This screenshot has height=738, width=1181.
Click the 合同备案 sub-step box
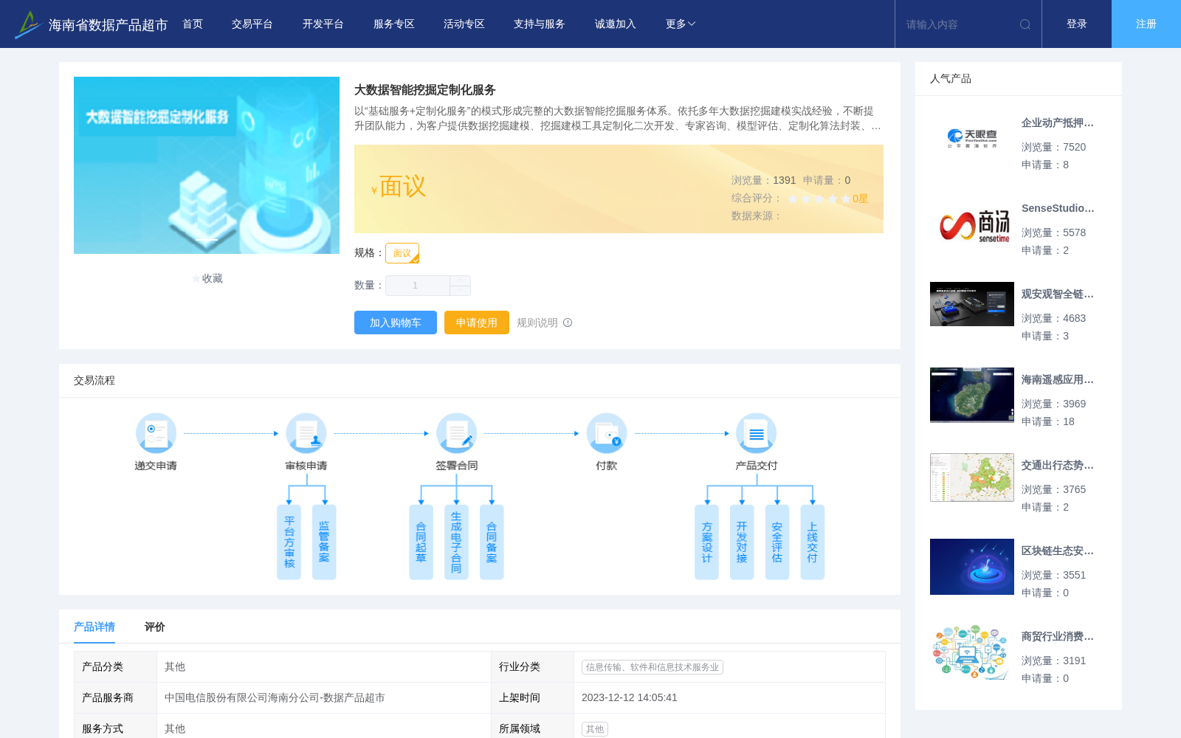[x=492, y=542]
